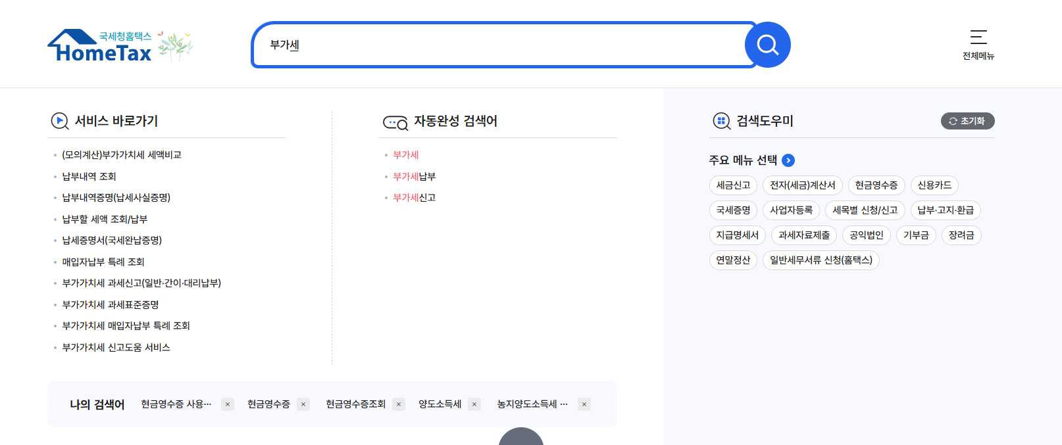Click the 주요 메뉴 선택 arrow icon
The image size is (1062, 445).
pyautogui.click(x=788, y=160)
